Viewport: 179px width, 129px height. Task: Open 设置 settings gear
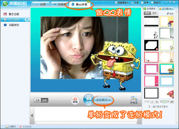[132, 3]
